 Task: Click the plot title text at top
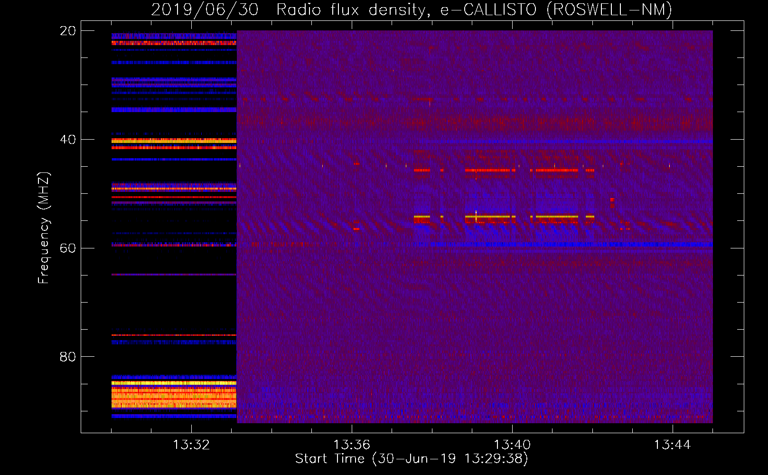click(x=411, y=9)
